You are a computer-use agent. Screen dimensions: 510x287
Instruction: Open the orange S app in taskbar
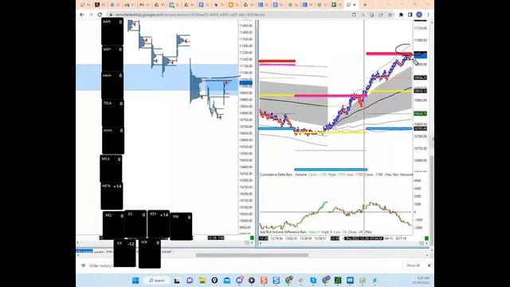click(x=264, y=280)
